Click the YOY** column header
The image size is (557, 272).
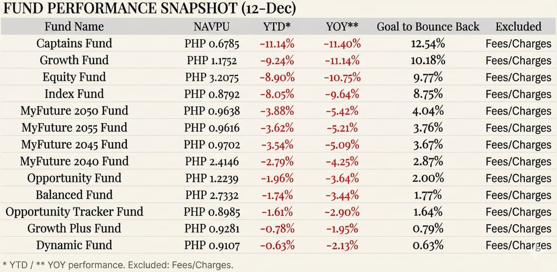click(342, 27)
